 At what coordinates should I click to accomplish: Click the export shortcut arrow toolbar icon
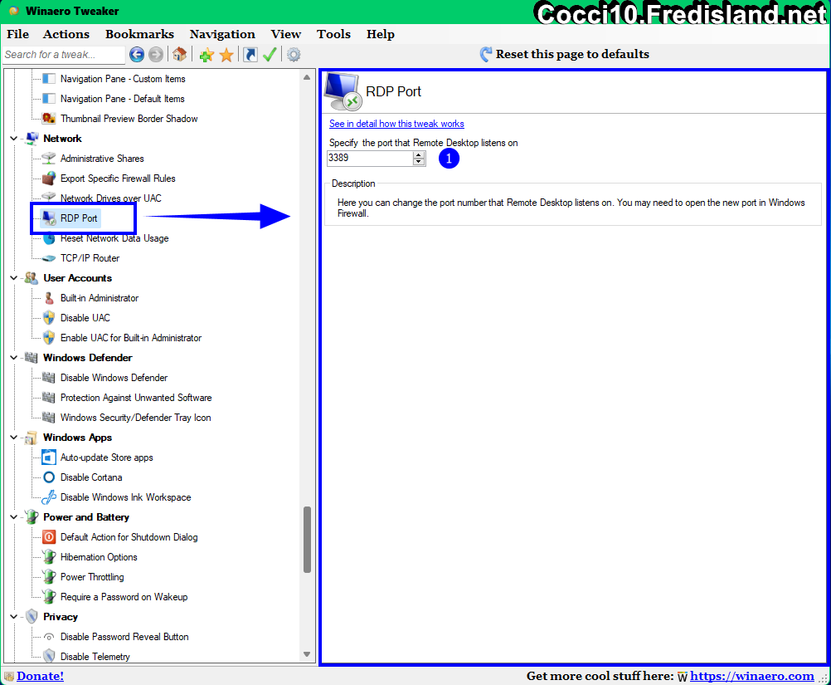pos(250,54)
